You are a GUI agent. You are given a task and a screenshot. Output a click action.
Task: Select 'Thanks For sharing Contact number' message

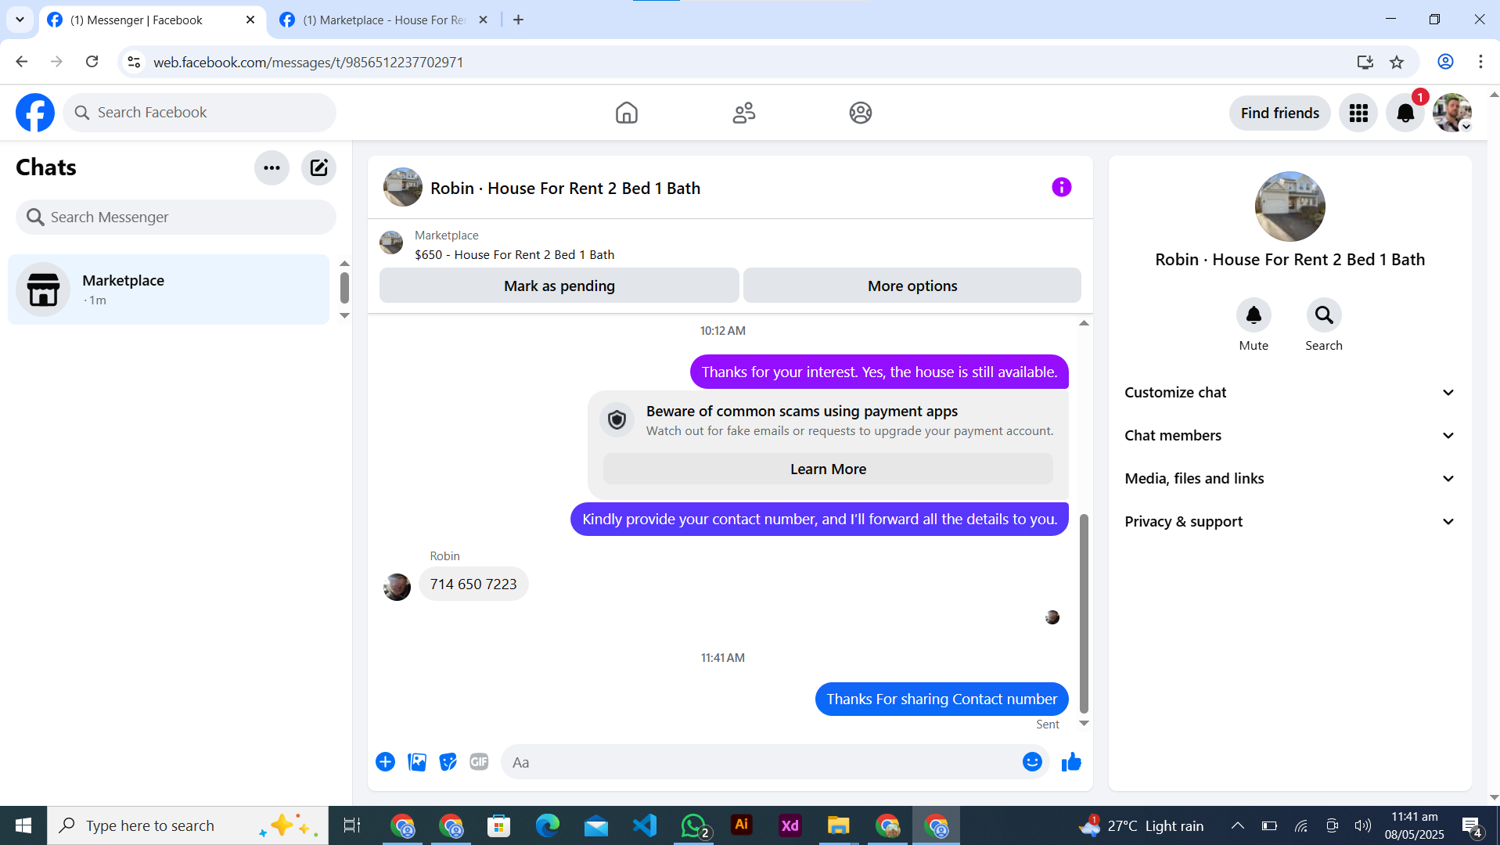coord(941,699)
